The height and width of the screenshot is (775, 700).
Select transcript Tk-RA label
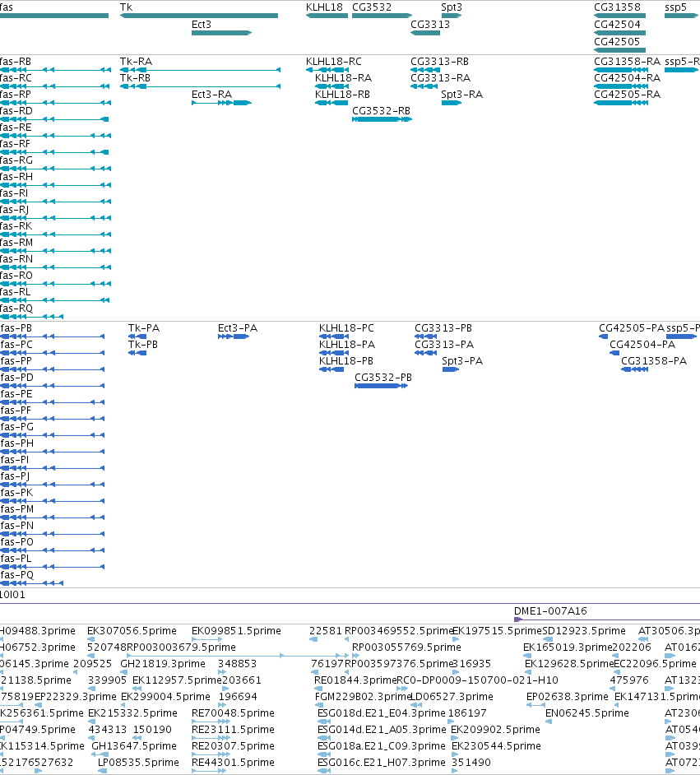(x=137, y=62)
